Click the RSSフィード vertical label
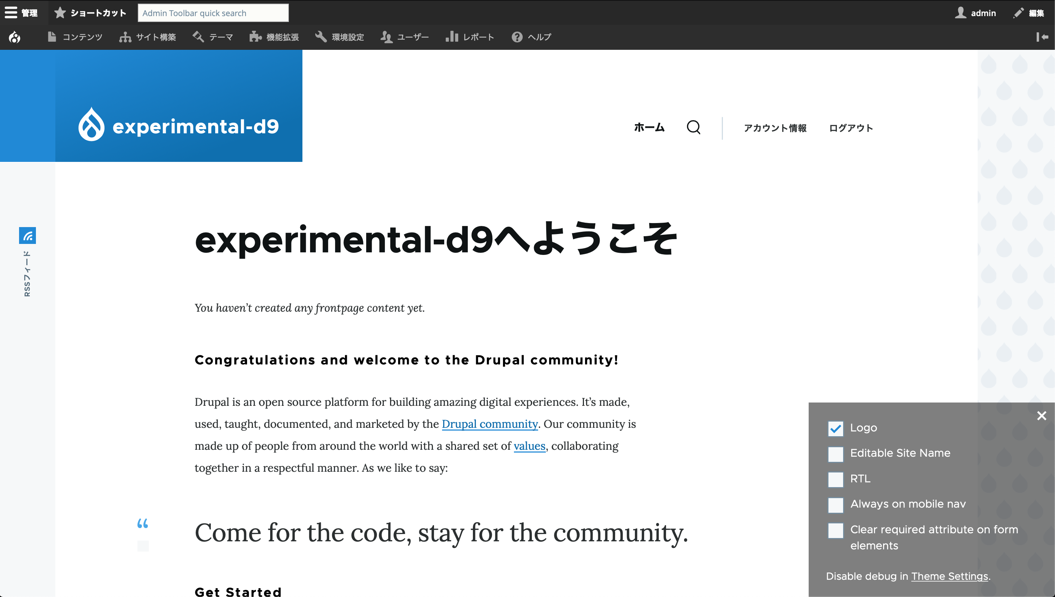 pyautogui.click(x=27, y=274)
